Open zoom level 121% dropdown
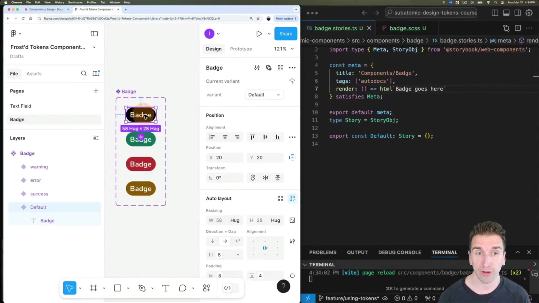Viewport: 539px width, 303px height. (284, 49)
